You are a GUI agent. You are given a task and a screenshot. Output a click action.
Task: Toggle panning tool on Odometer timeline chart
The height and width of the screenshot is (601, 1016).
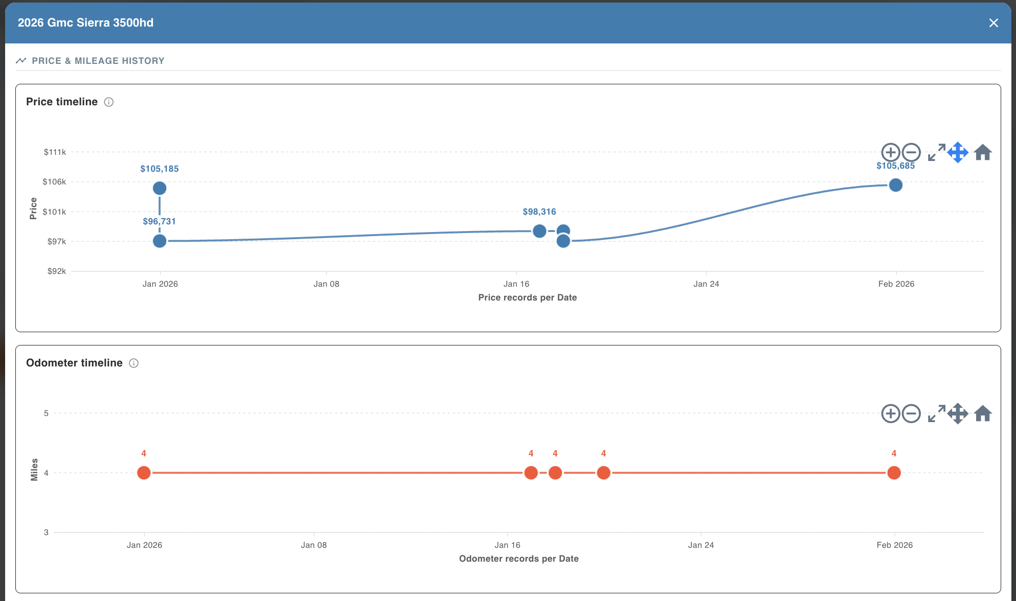[x=958, y=413]
